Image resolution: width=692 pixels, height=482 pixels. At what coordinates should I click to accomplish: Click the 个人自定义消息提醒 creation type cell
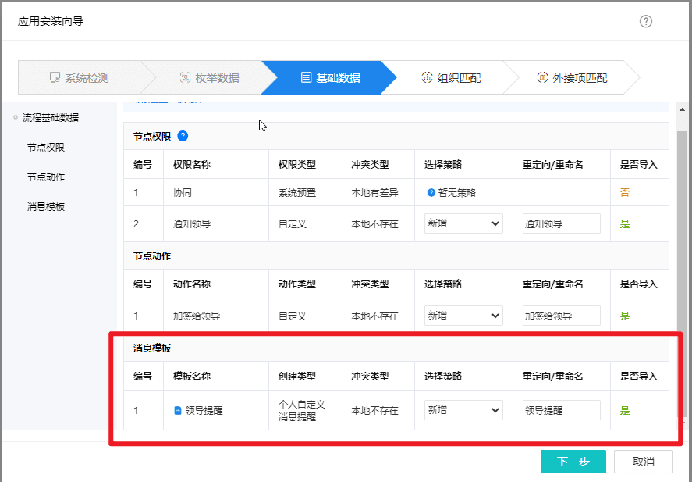(305, 410)
